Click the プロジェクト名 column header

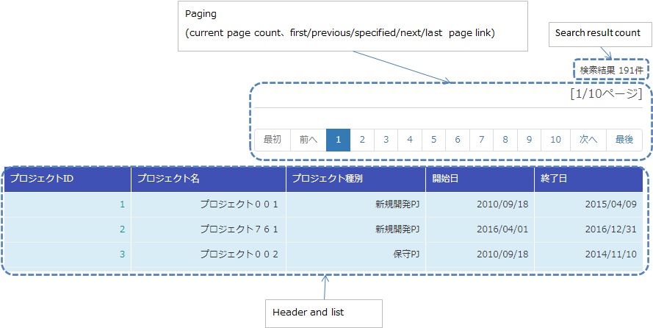209,179
